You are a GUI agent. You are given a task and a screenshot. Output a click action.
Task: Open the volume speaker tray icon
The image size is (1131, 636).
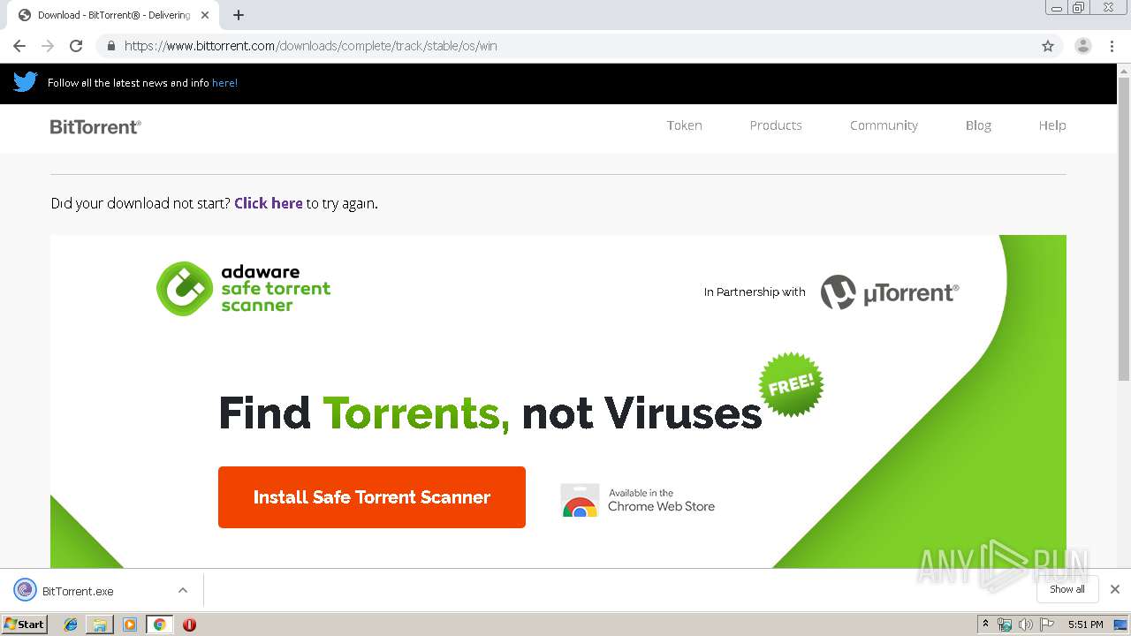click(1025, 625)
